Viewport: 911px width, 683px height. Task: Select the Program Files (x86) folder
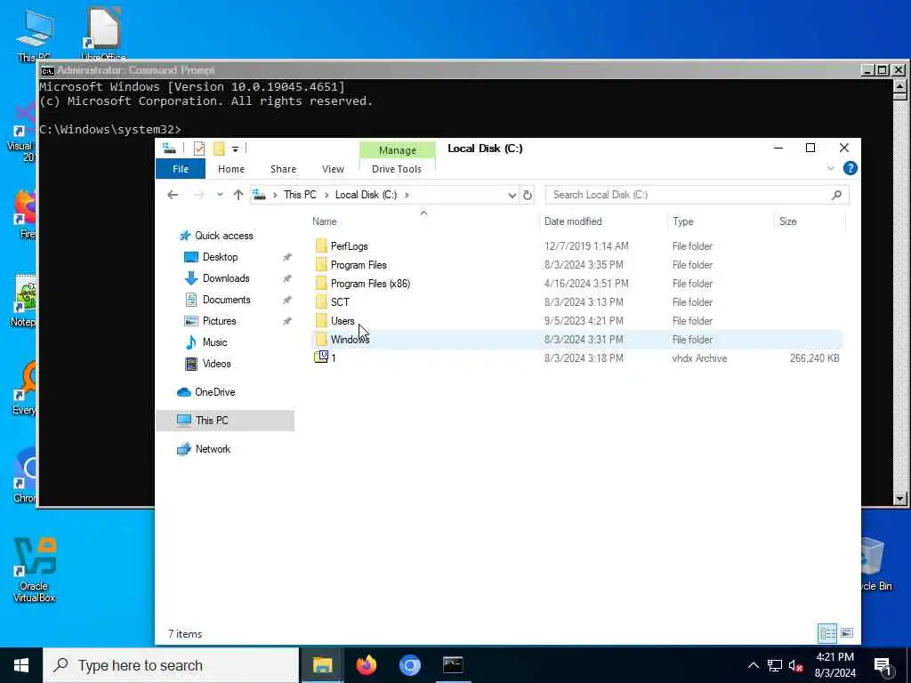370,284
